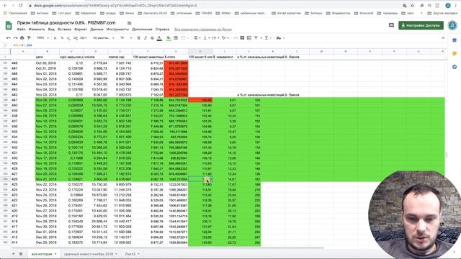Click the Настройки Доступа share button
This screenshot has width=461, height=259.
point(421,25)
